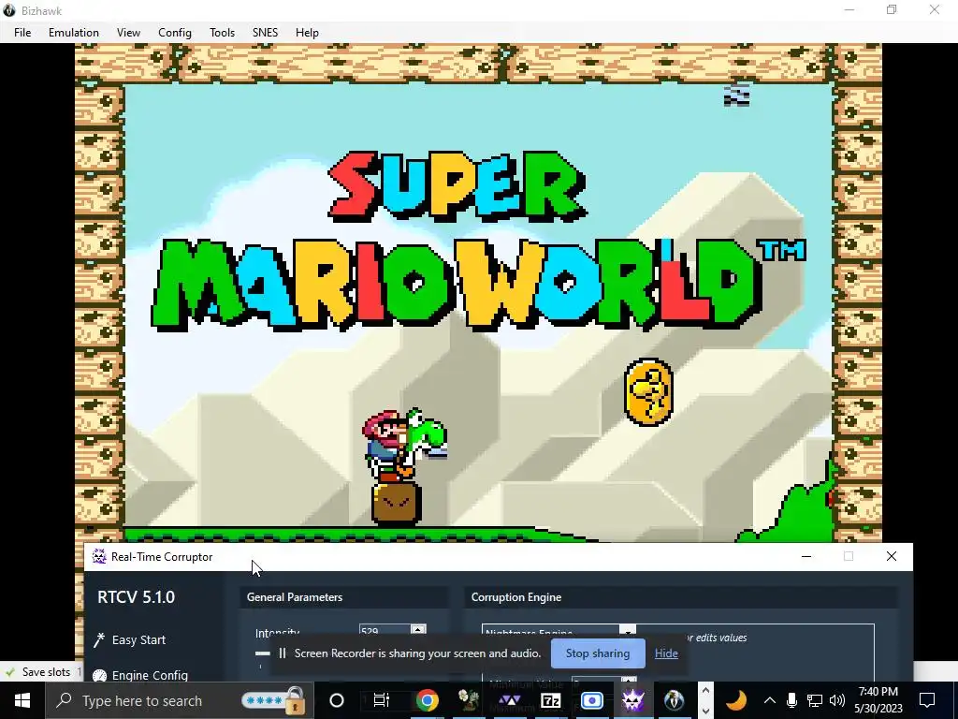Switch to Bizhawk taskbar icon

coord(674,700)
